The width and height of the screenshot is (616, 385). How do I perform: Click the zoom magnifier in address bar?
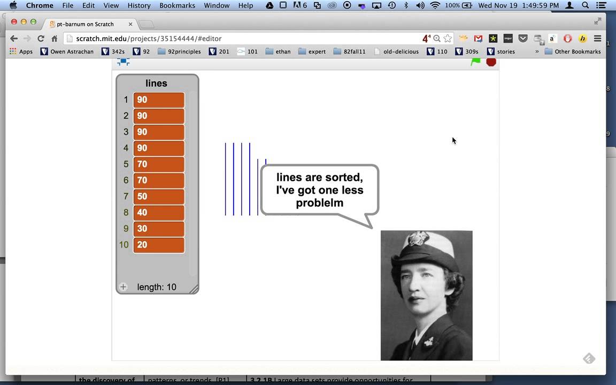point(437,38)
